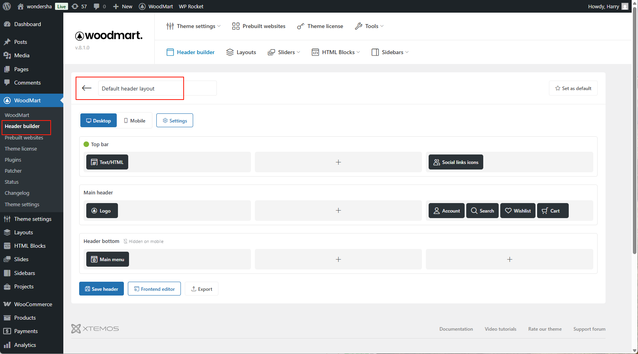This screenshot has width=638, height=354.
Task: Expand the Theme settings dropdown
Action: tap(194, 26)
